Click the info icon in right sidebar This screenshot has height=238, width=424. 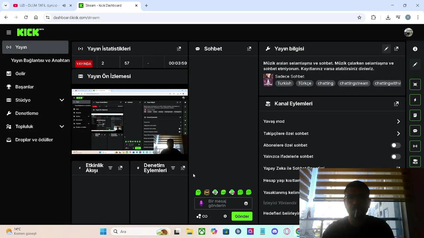pyautogui.click(x=415, y=49)
